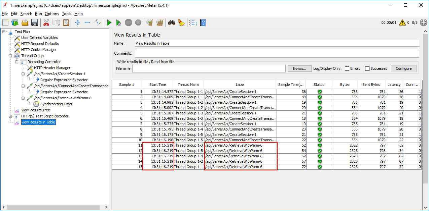
Task: Click the Filename input field
Action: 209,68
